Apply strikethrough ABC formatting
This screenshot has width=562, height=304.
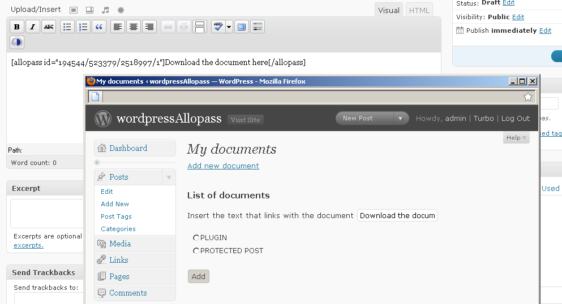pos(49,27)
